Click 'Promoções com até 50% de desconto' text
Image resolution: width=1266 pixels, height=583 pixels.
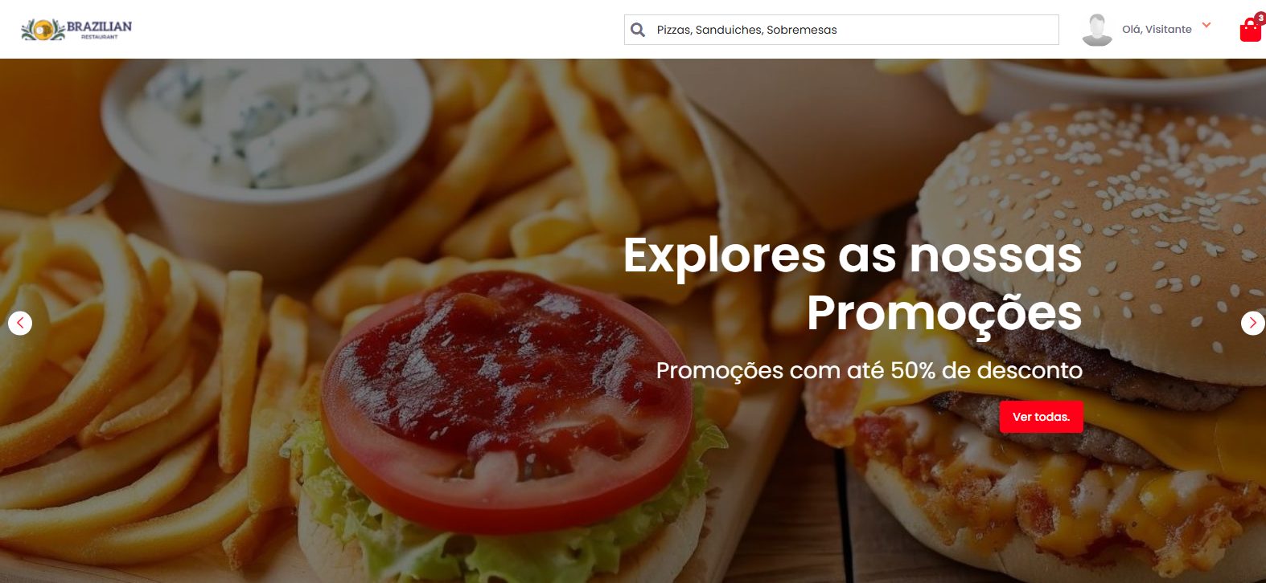pyautogui.click(x=869, y=370)
